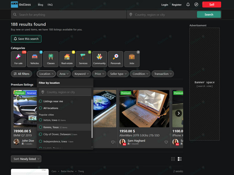Open the phone with Earth wallpaper thumbnail
234x175 pixels.
[105, 109]
